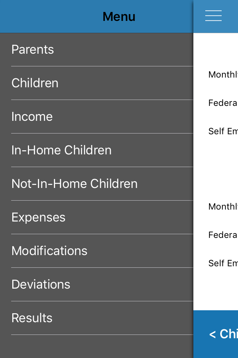238x358 pixels.
Task: Click empty gray area below Results
Action: (97, 346)
